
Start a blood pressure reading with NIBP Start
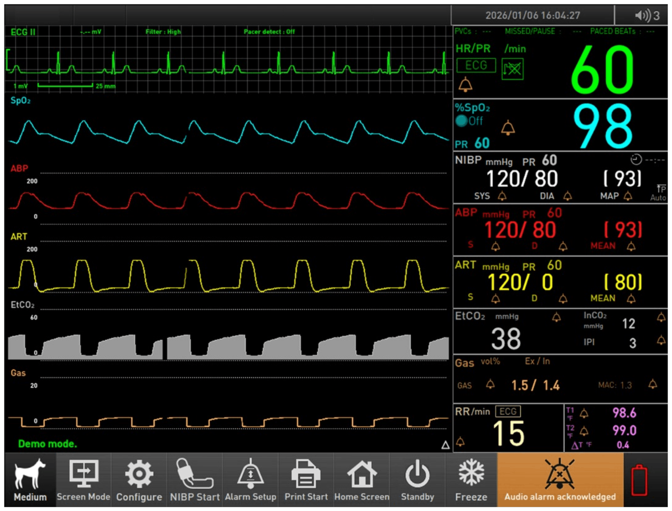195,479
